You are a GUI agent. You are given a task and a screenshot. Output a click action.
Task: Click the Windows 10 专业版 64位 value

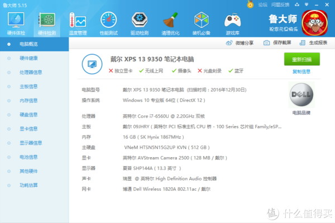click(x=164, y=100)
